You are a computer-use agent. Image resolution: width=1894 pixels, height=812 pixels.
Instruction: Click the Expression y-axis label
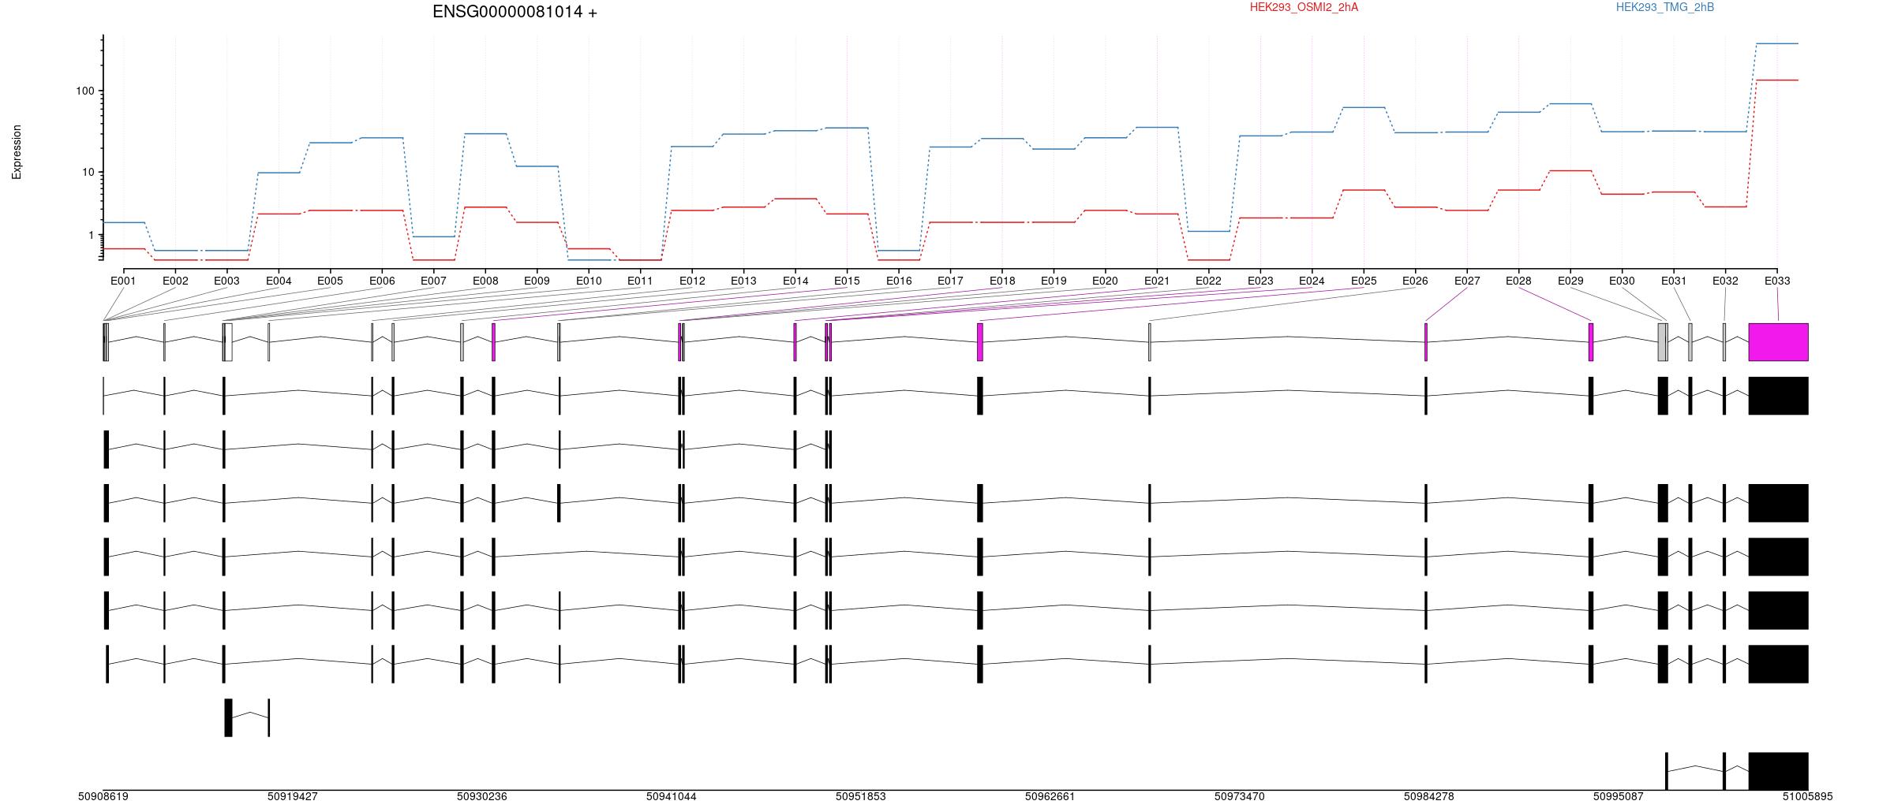coord(17,152)
